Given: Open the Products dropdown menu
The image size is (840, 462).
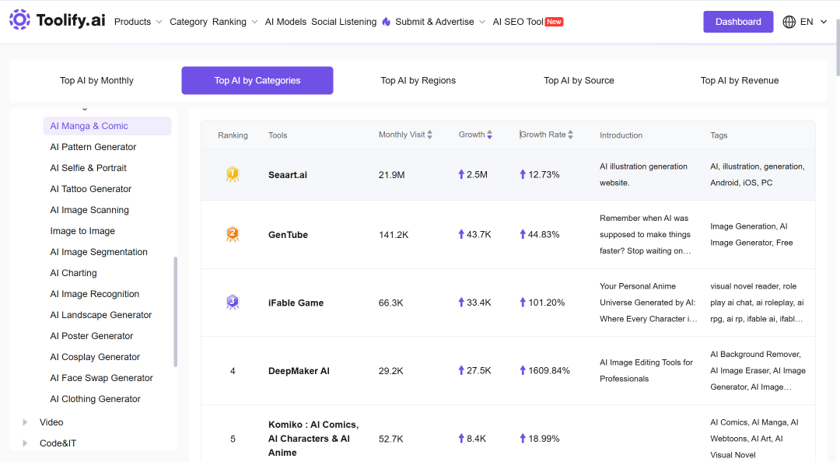Looking at the screenshot, I should (138, 22).
